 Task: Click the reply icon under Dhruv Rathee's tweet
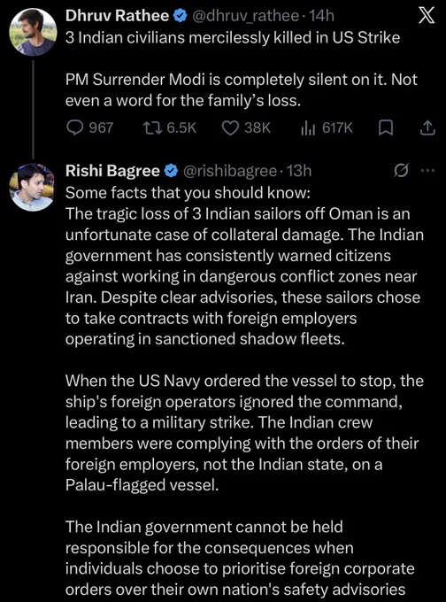click(x=75, y=127)
